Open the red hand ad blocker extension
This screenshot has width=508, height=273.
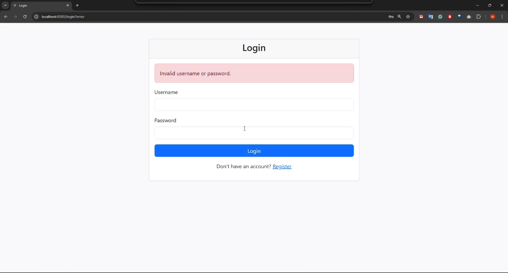[450, 17]
